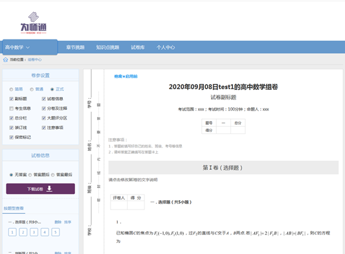Jump to question box 4
The height and width of the screenshot is (254, 345).
pyautogui.click(x=45, y=232)
